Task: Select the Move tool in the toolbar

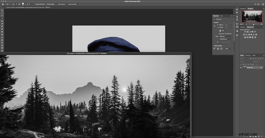Action: click(2, 10)
